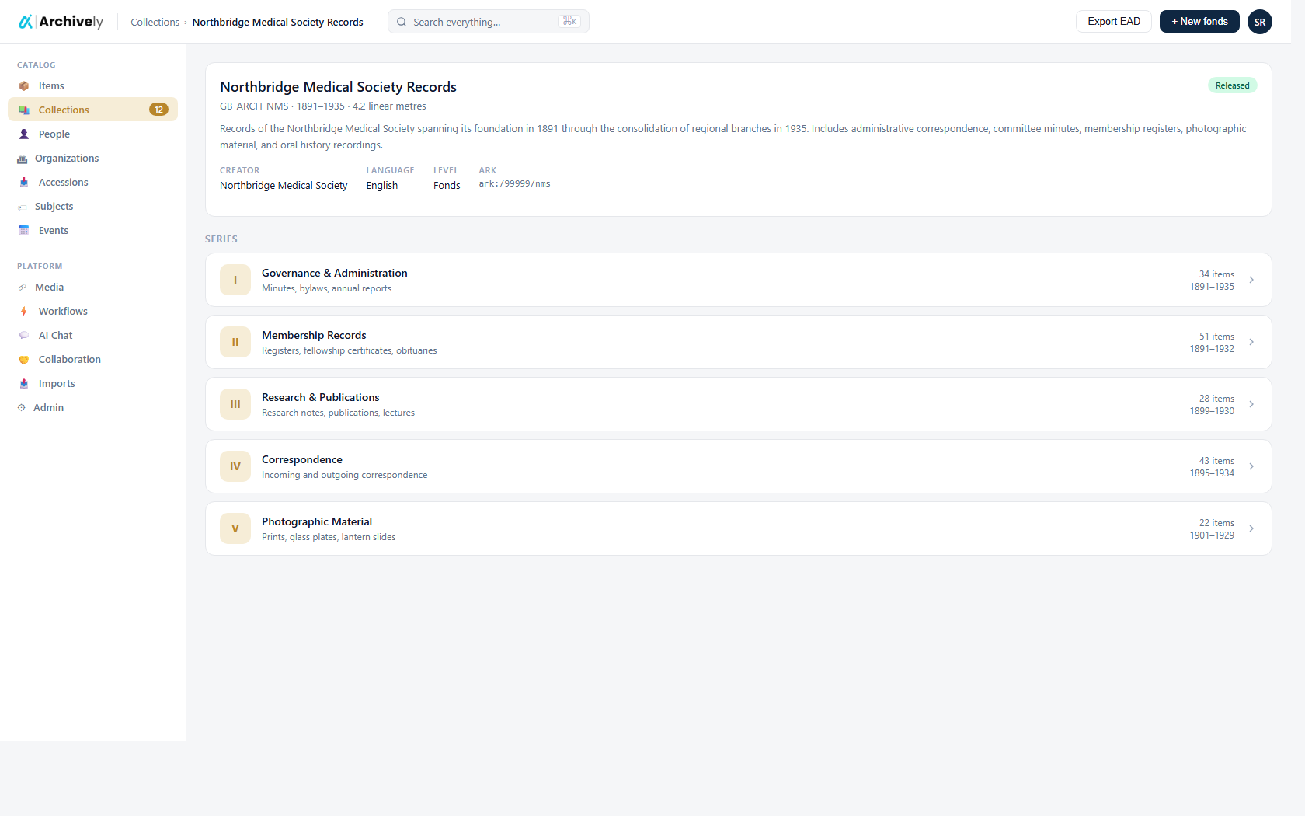Viewport: 1305px width, 816px height.
Task: Click the Imports icon in sidebar
Action: point(24,384)
